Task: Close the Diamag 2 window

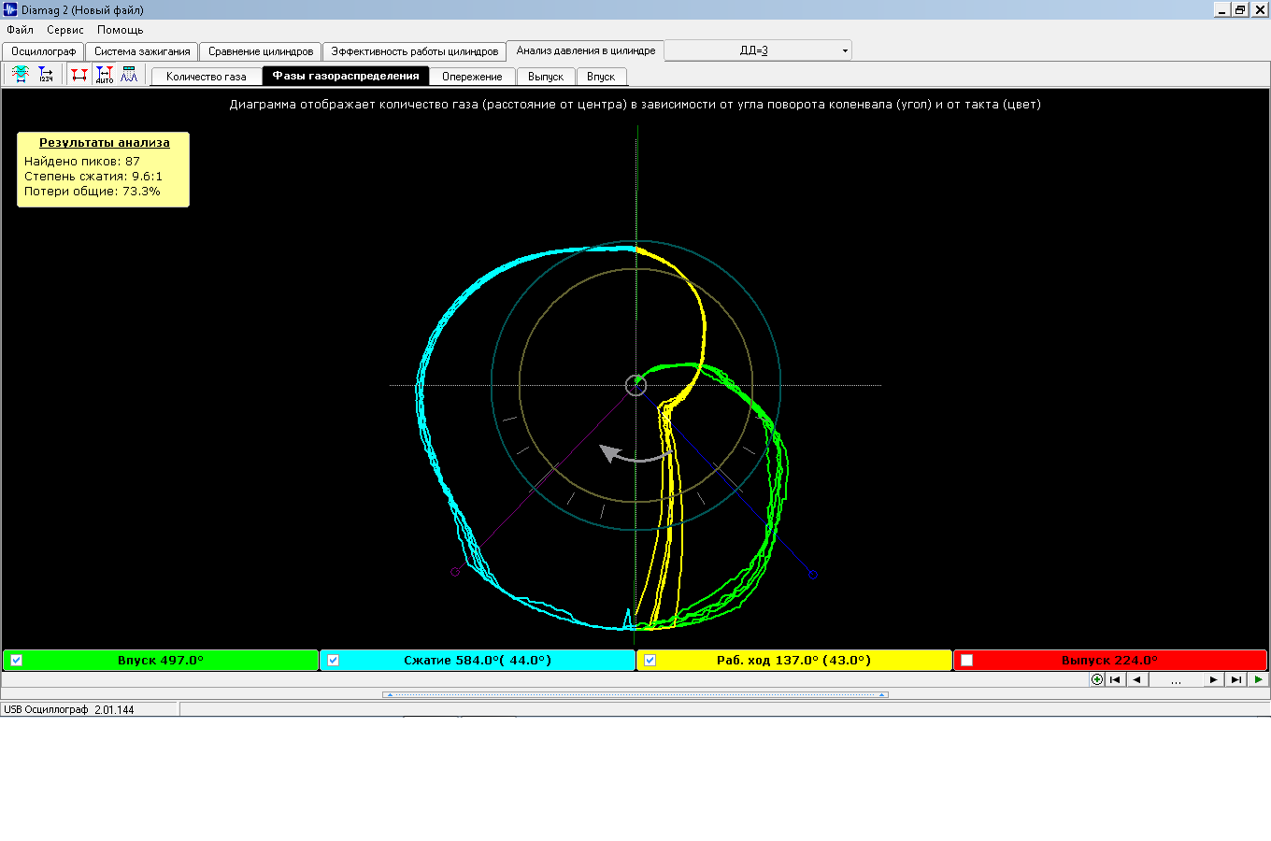Action: pos(1260,9)
